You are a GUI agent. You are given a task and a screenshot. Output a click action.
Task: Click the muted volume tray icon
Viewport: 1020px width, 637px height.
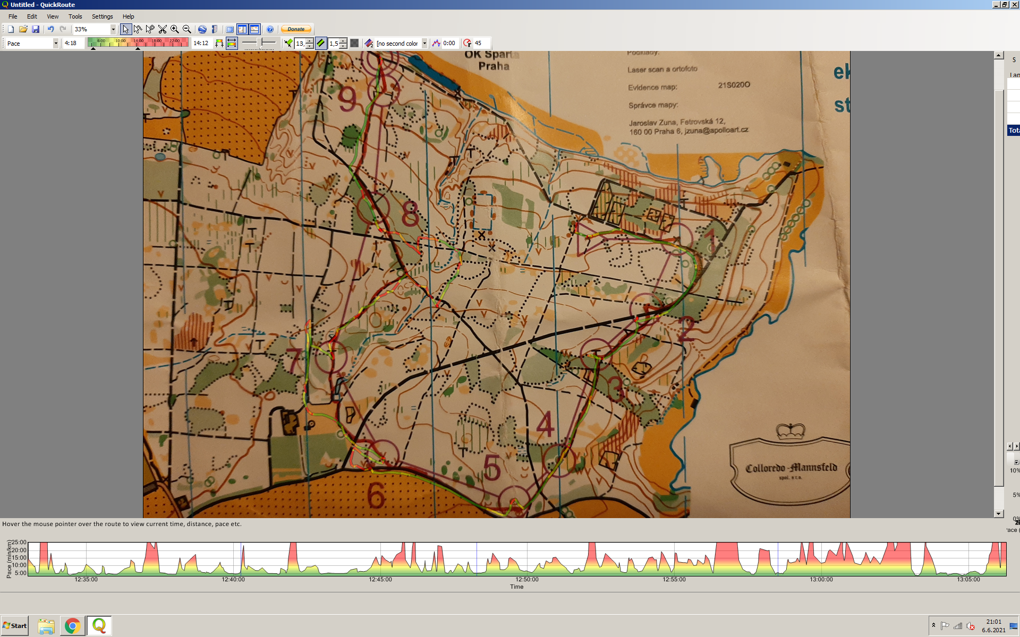(x=971, y=626)
